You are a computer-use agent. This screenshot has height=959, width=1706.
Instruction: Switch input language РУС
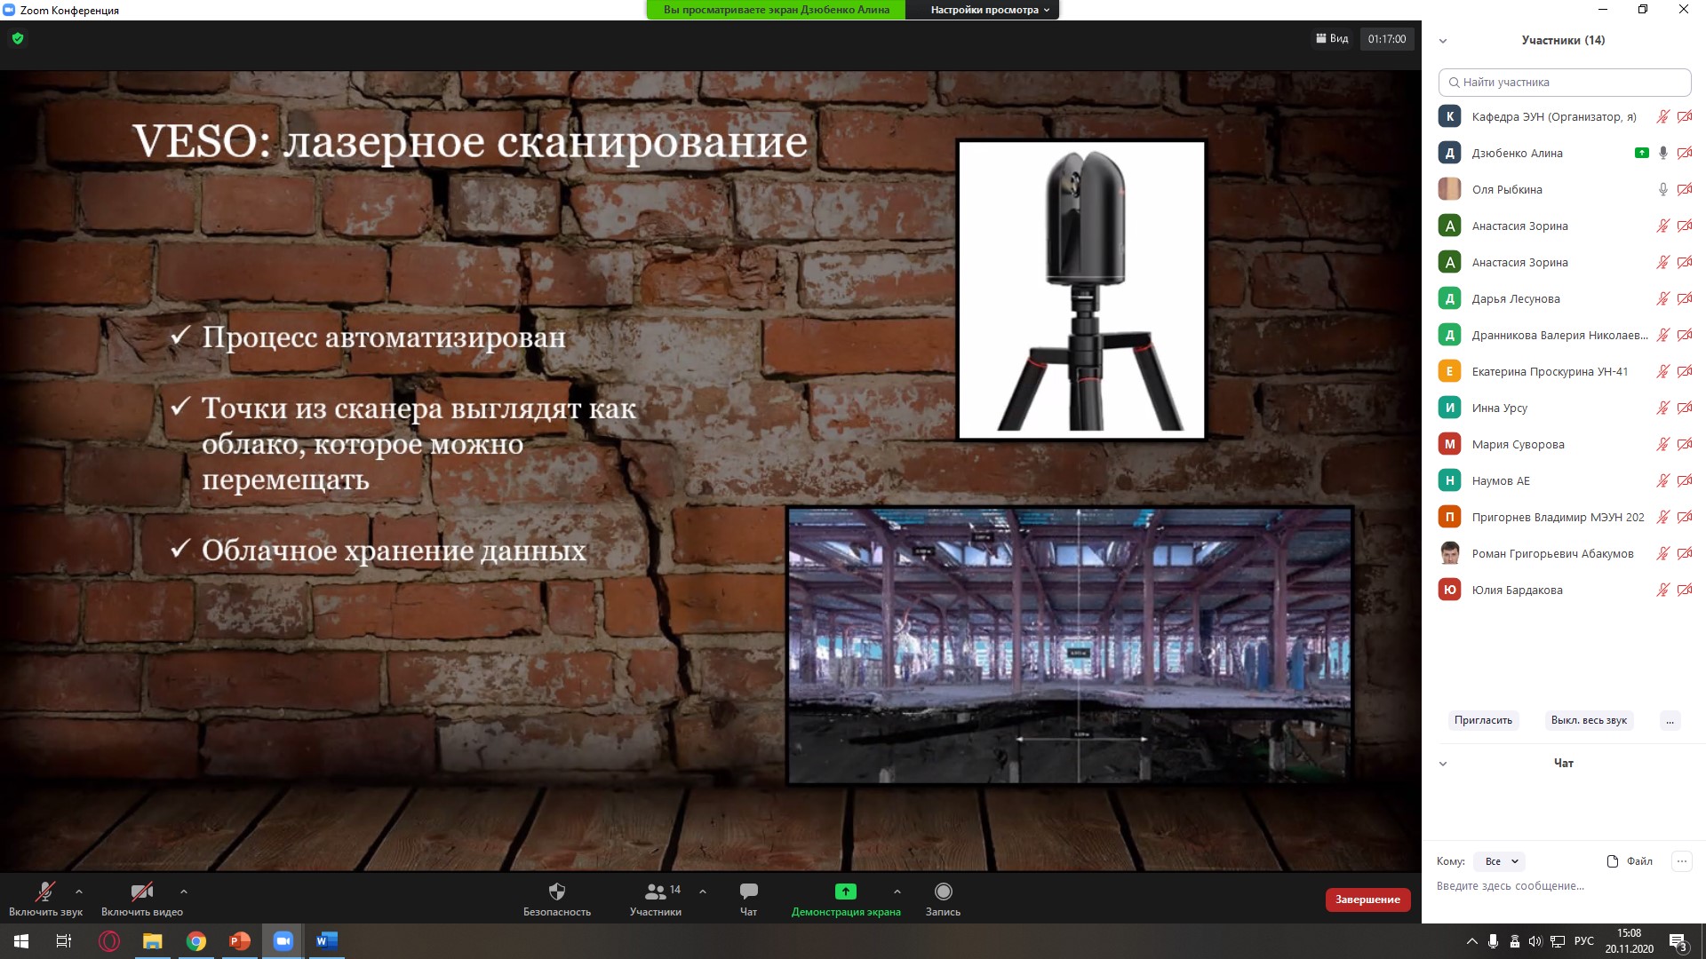1584,941
